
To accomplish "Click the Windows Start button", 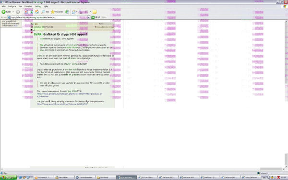I will pyautogui.click(x=8, y=178).
